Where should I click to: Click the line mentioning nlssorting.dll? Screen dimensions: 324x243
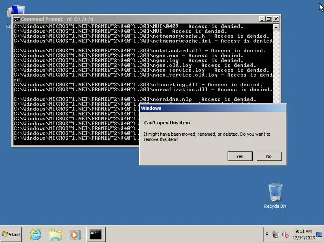tap(138, 85)
